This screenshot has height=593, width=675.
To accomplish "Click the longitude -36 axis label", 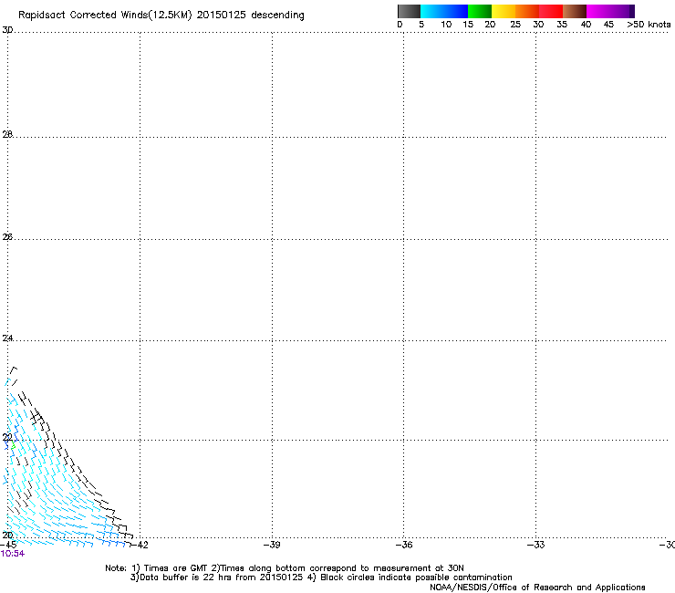I will coord(404,545).
